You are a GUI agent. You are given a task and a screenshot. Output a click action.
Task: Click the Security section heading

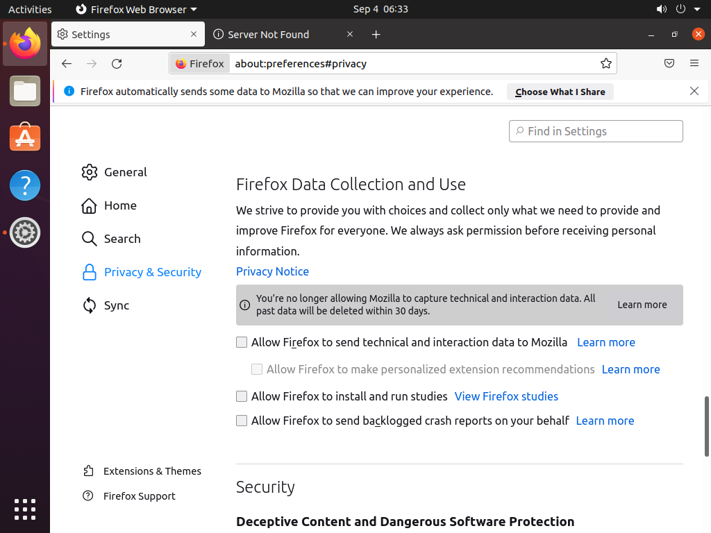265,487
